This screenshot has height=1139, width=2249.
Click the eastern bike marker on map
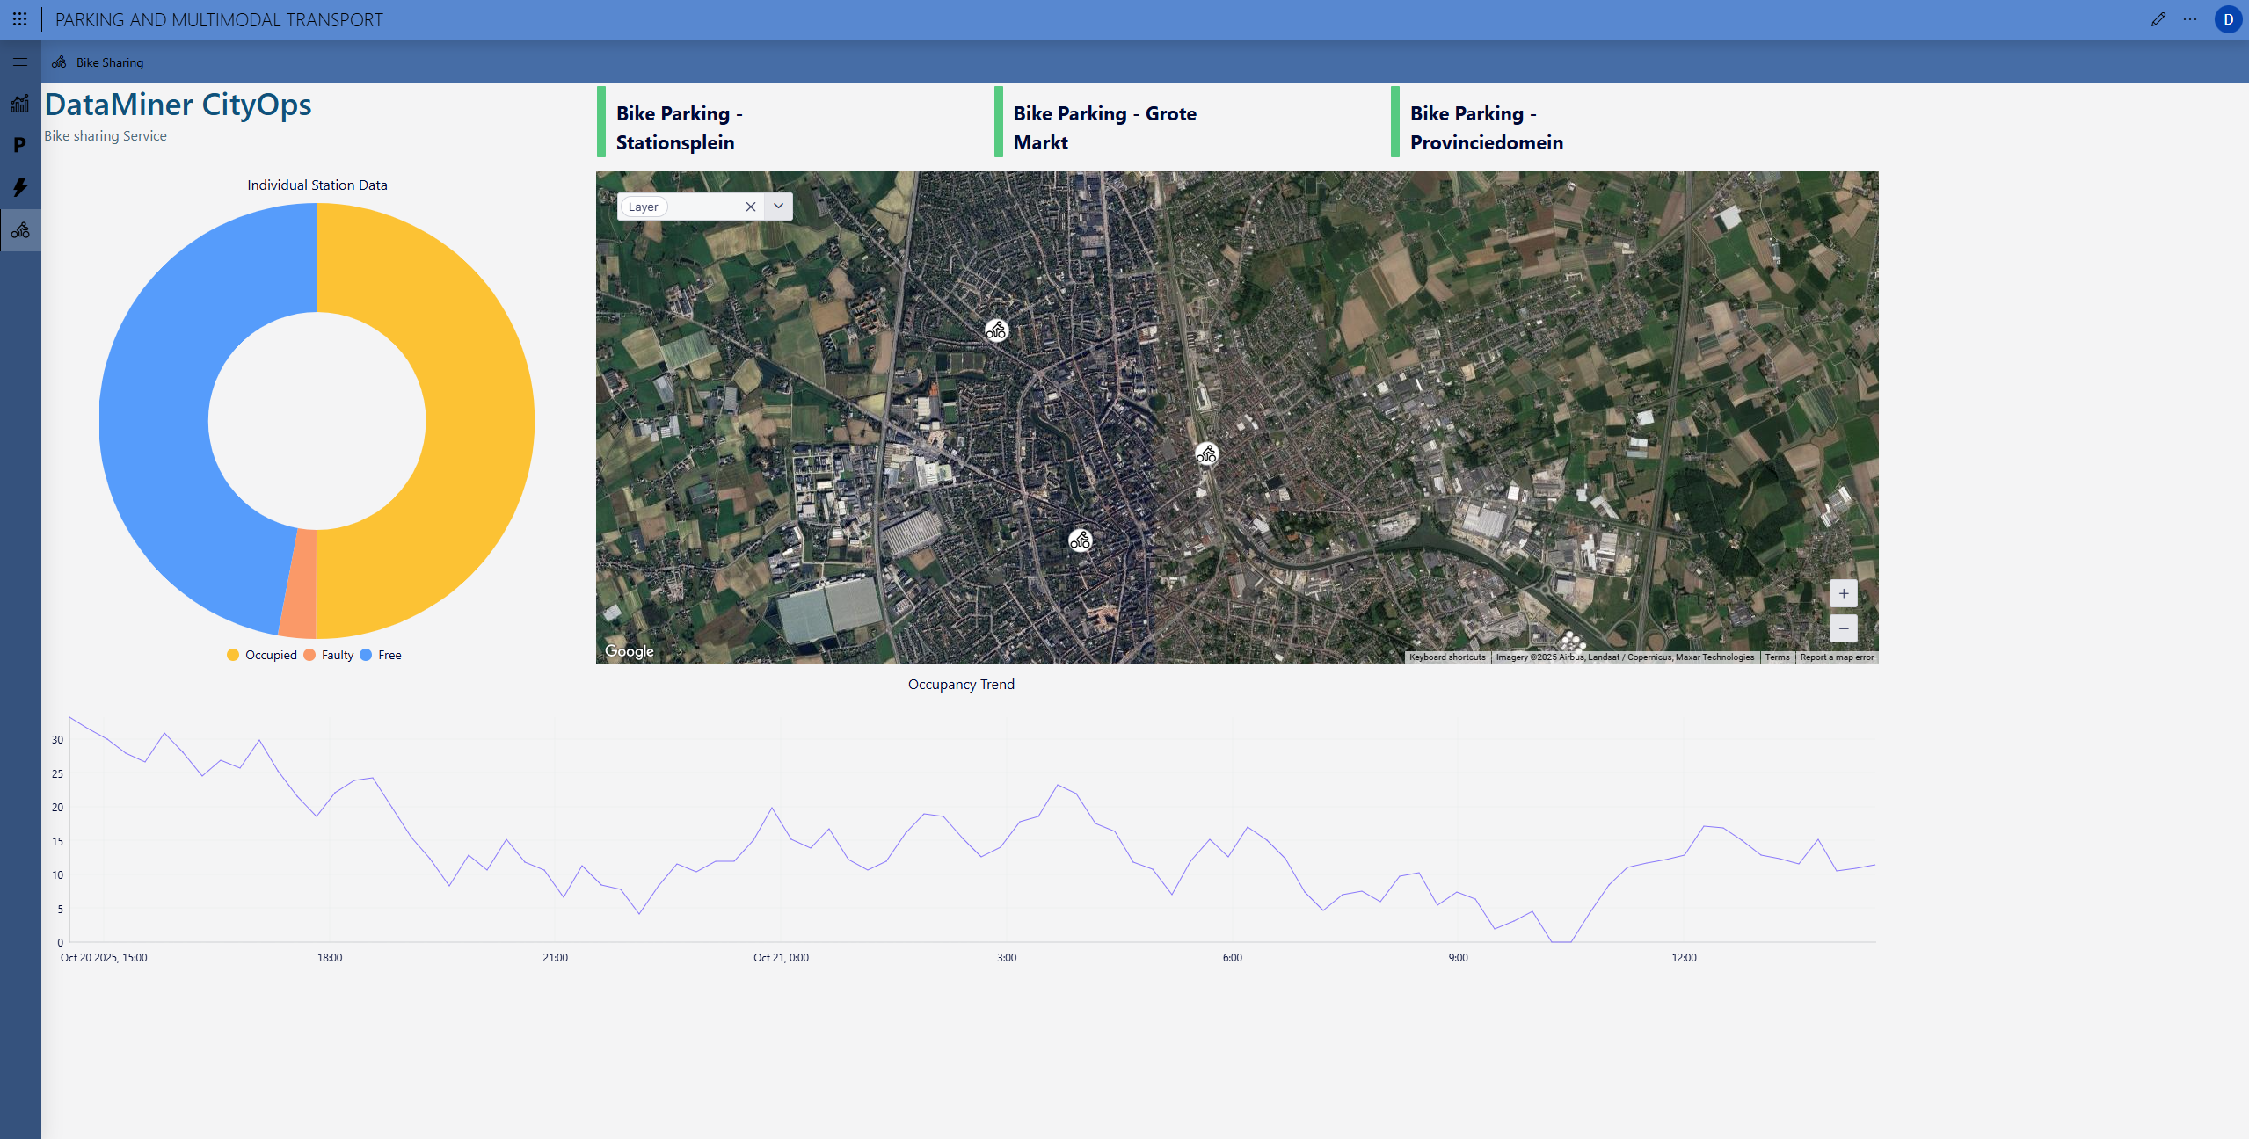pos(1206,454)
